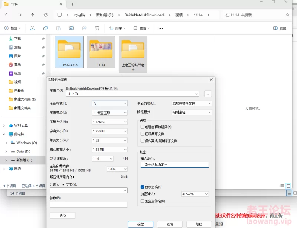Refresh the Explorer folder view
The width and height of the screenshot is (297, 228).
click(46, 15)
